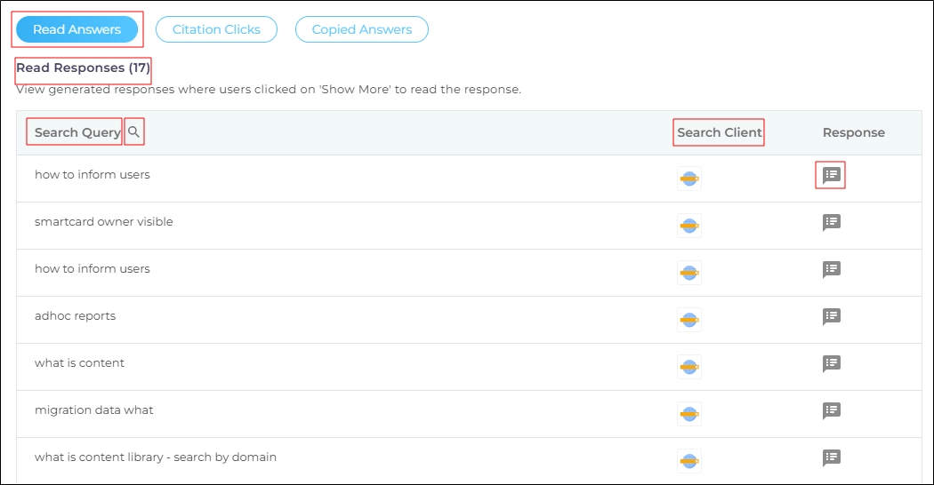Click the Search Client column header

[719, 132]
